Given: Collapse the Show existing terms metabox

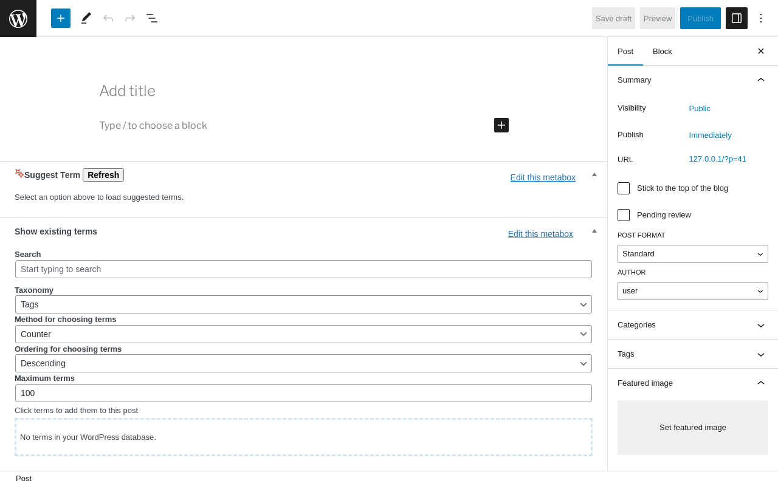Looking at the screenshot, I should point(594,231).
